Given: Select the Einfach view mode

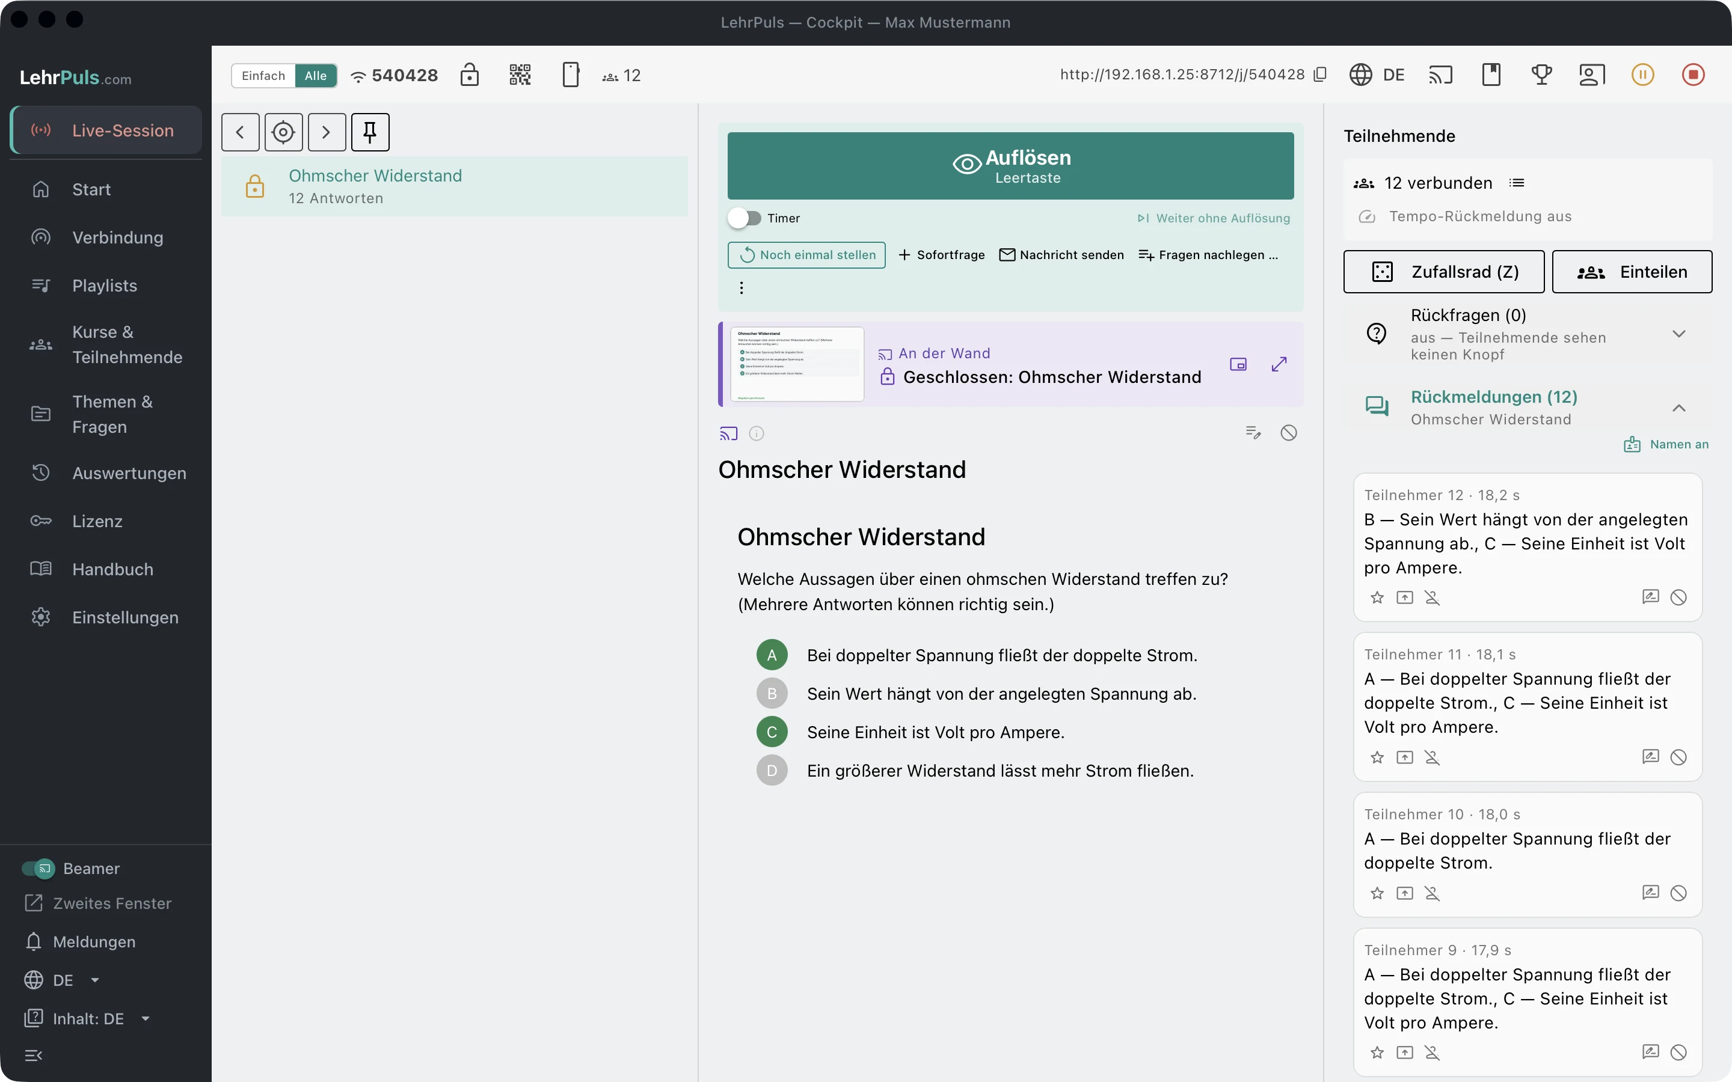Looking at the screenshot, I should [263, 75].
